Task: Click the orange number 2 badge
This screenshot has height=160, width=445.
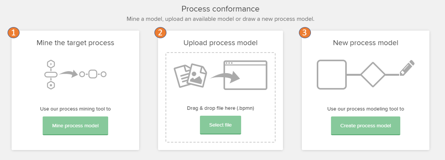Action: click(x=160, y=33)
